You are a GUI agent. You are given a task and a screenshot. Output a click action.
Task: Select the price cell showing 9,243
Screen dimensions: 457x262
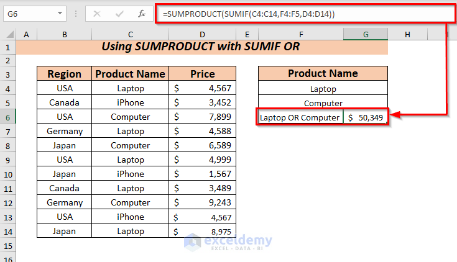203,202
